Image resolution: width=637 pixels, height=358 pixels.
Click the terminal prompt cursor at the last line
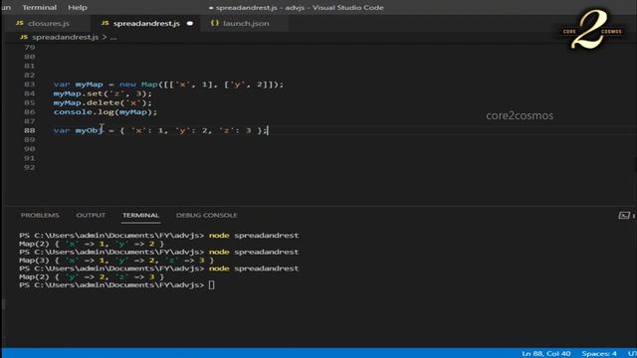pyautogui.click(x=211, y=285)
